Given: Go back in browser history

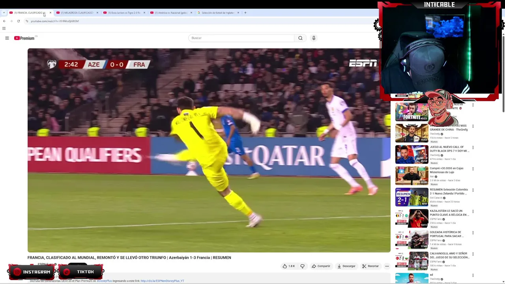Looking at the screenshot, I should pyautogui.click(x=4, y=21).
